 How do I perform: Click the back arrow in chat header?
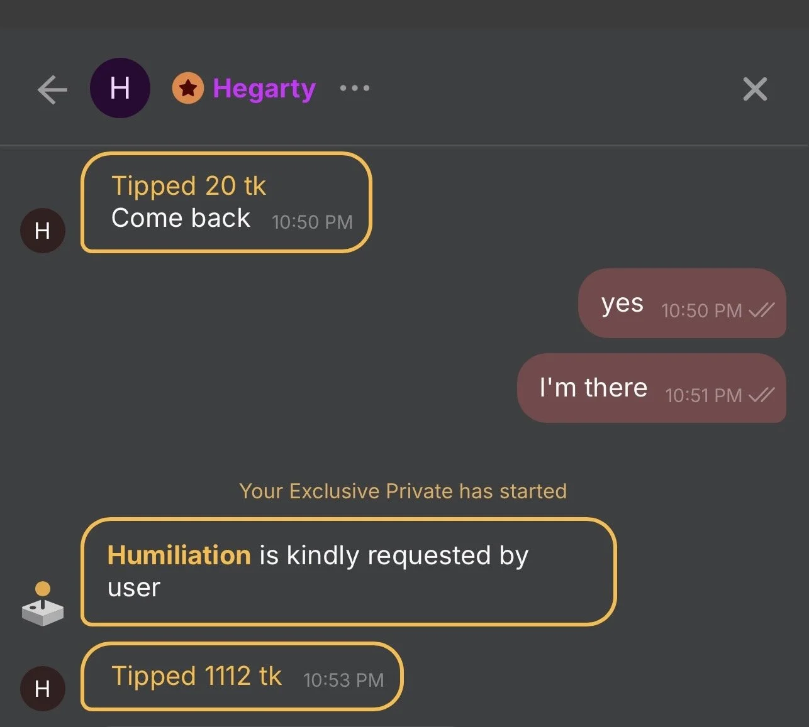point(52,89)
